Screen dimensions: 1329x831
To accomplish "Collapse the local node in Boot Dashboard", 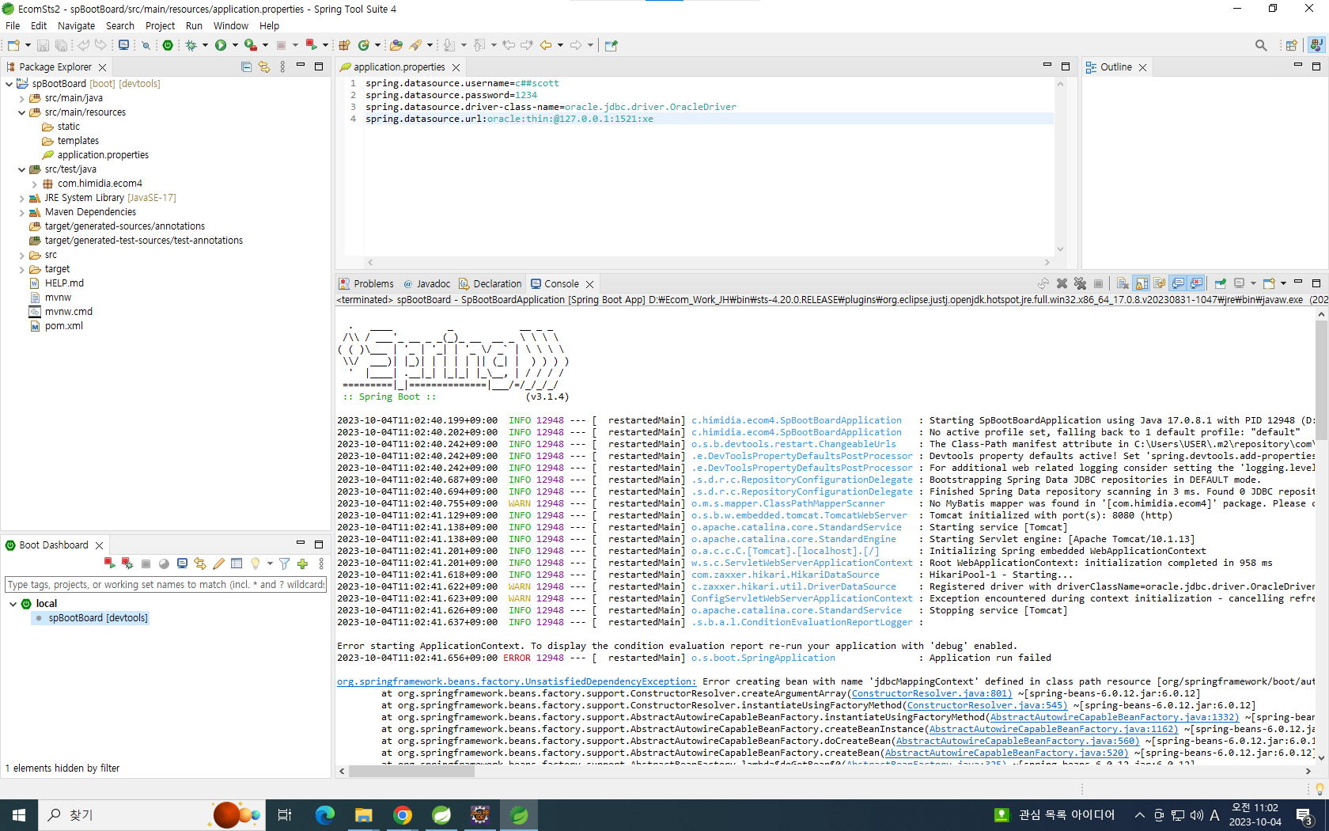I will [13, 604].
